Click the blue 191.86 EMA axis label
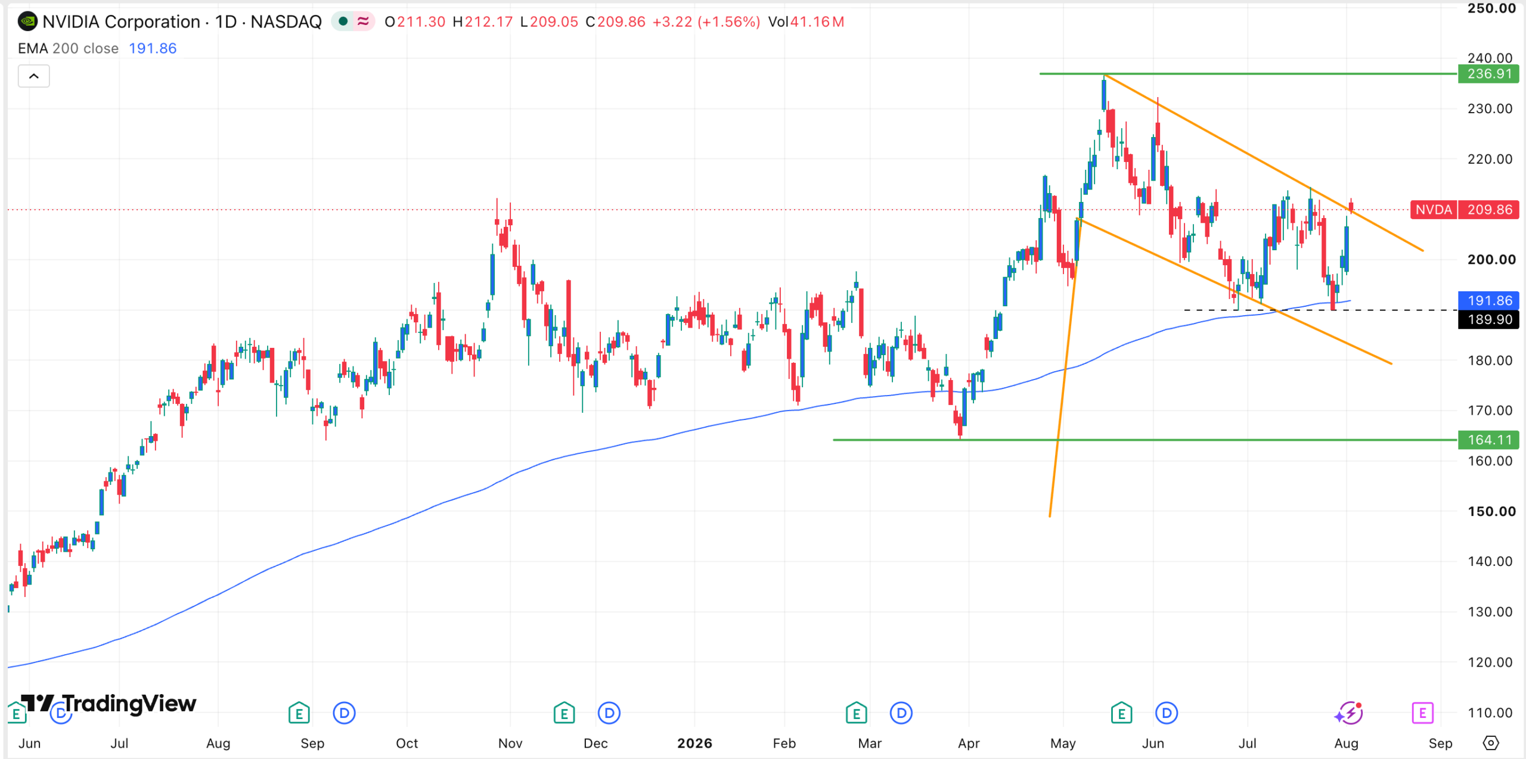Image resolution: width=1526 pixels, height=759 pixels. [x=1488, y=300]
